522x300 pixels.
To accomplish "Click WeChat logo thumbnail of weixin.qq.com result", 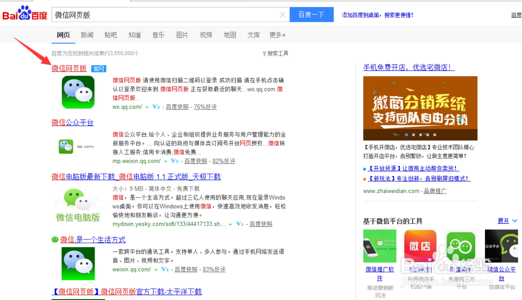I will (78, 264).
